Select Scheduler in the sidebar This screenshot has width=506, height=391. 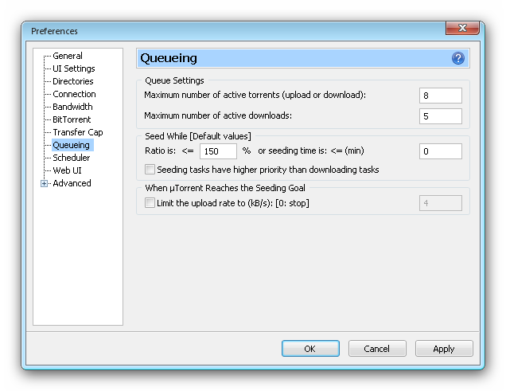coord(72,158)
